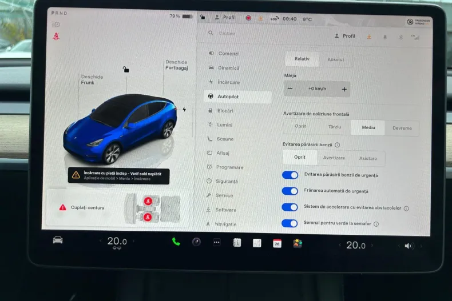The image size is (452, 301).
Task: Open the three-dots app launcher
Action: point(216,243)
